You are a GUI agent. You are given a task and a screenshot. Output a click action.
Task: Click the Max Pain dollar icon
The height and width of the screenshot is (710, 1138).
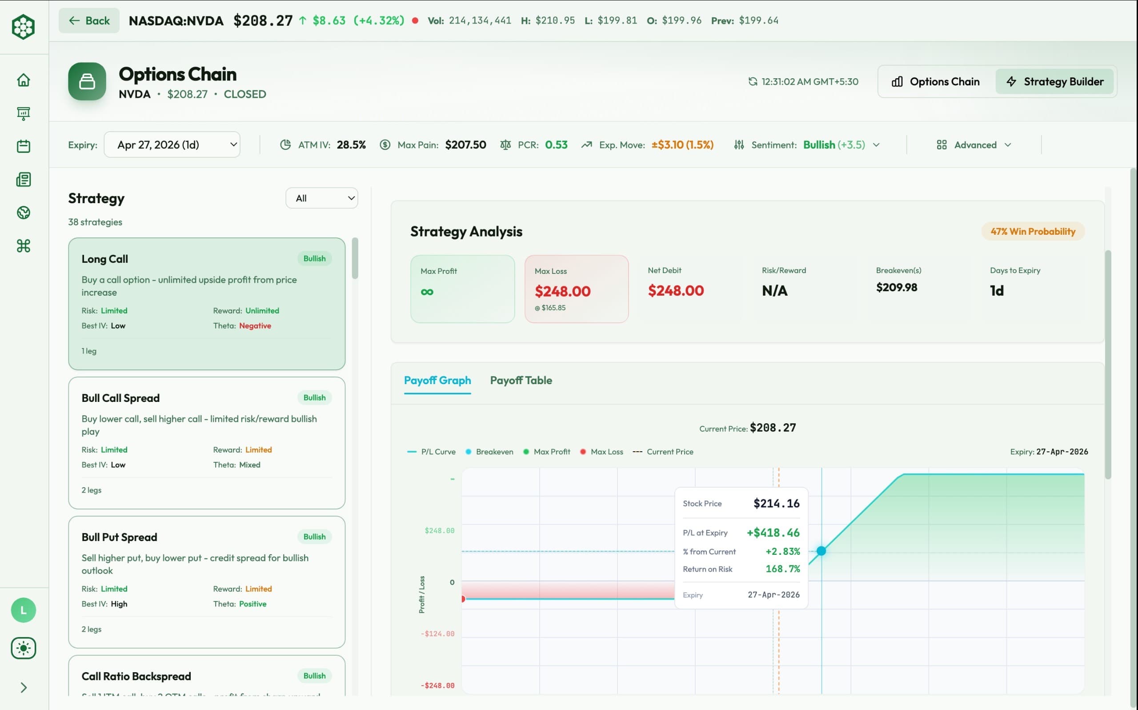coord(385,144)
